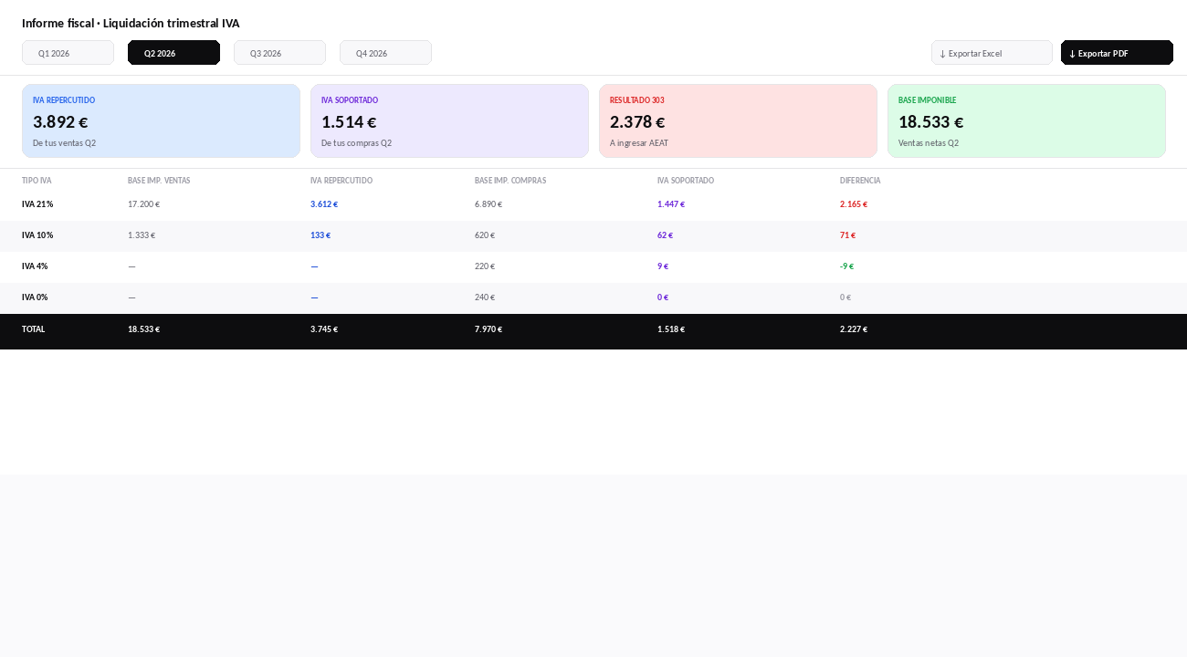1187x657 pixels.
Task: Click the Exportar Excel download arrow icon
Action: [942, 54]
